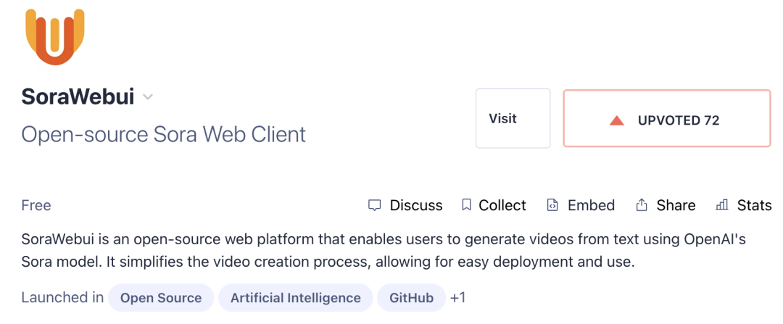Click the Share export icon
This screenshot has width=783, height=324.
(x=642, y=205)
